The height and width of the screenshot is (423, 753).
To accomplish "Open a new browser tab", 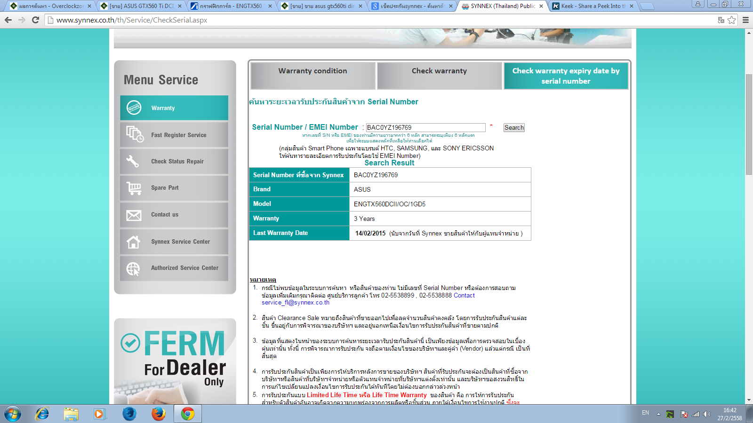I will 648,6.
